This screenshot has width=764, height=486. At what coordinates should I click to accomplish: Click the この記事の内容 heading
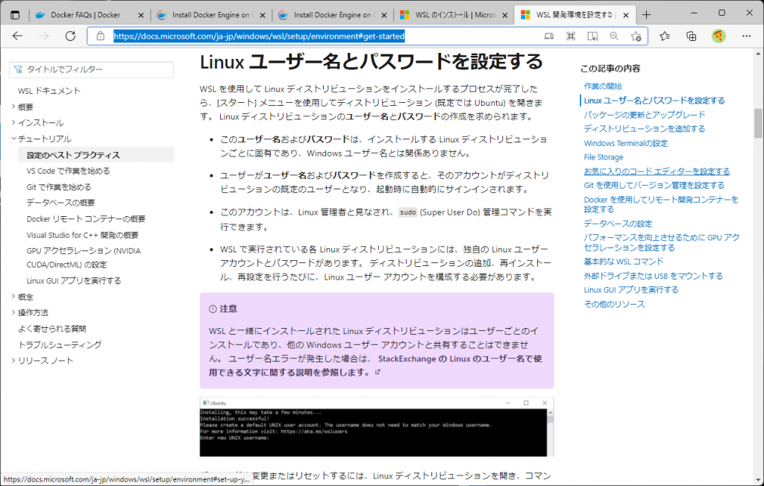click(x=610, y=69)
